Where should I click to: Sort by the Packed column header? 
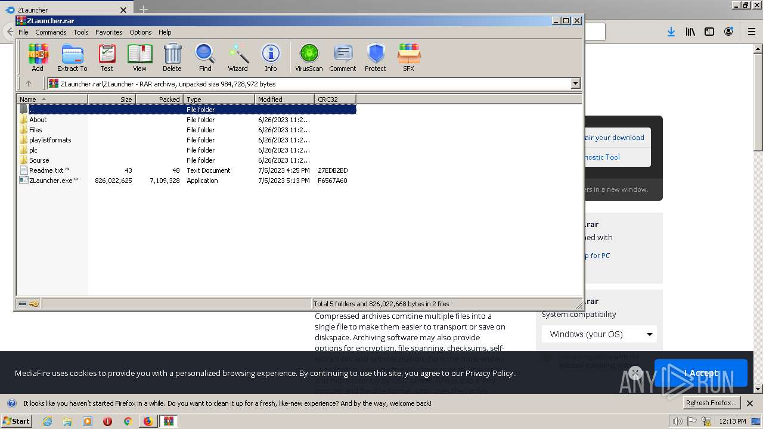click(x=160, y=100)
